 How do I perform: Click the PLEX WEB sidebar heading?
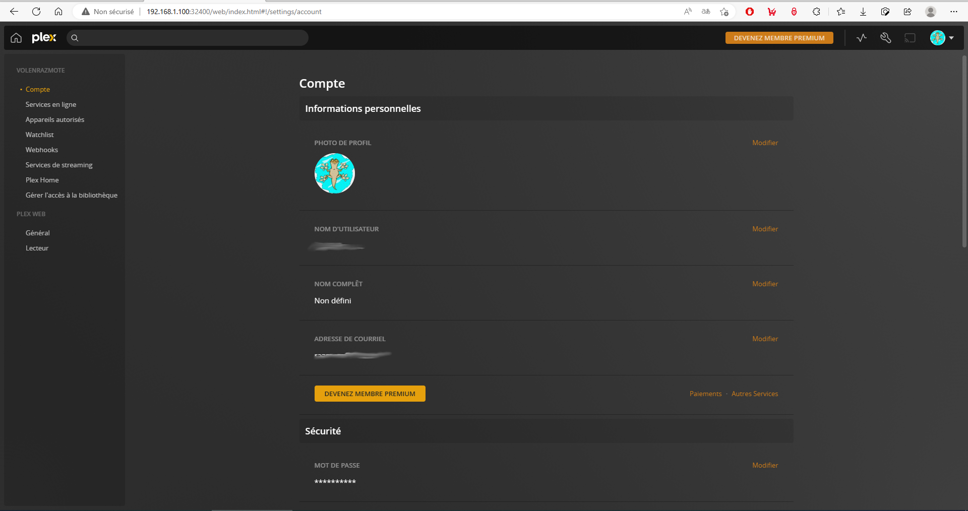coord(31,214)
